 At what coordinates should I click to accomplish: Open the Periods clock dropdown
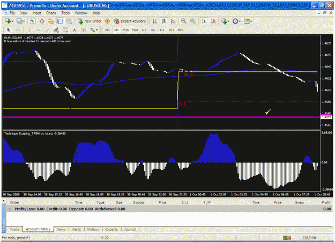pyautogui.click(x=236, y=21)
